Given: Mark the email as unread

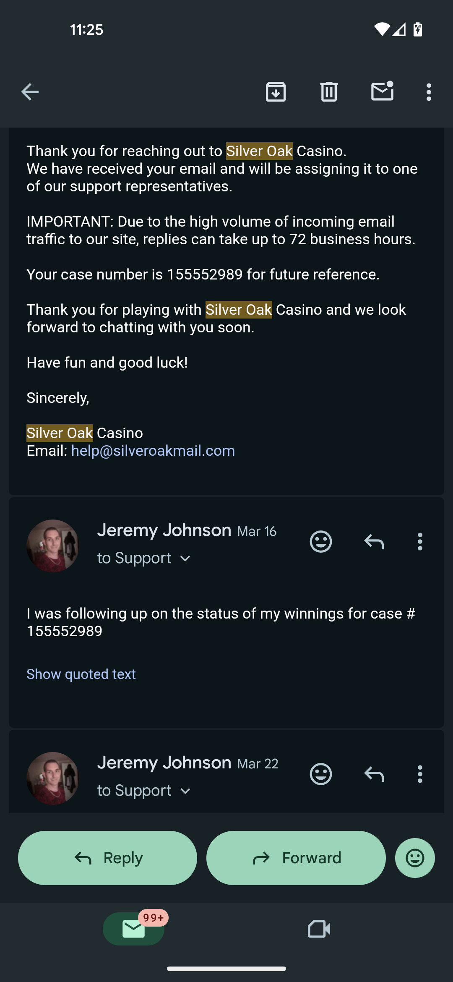Looking at the screenshot, I should 383,91.
